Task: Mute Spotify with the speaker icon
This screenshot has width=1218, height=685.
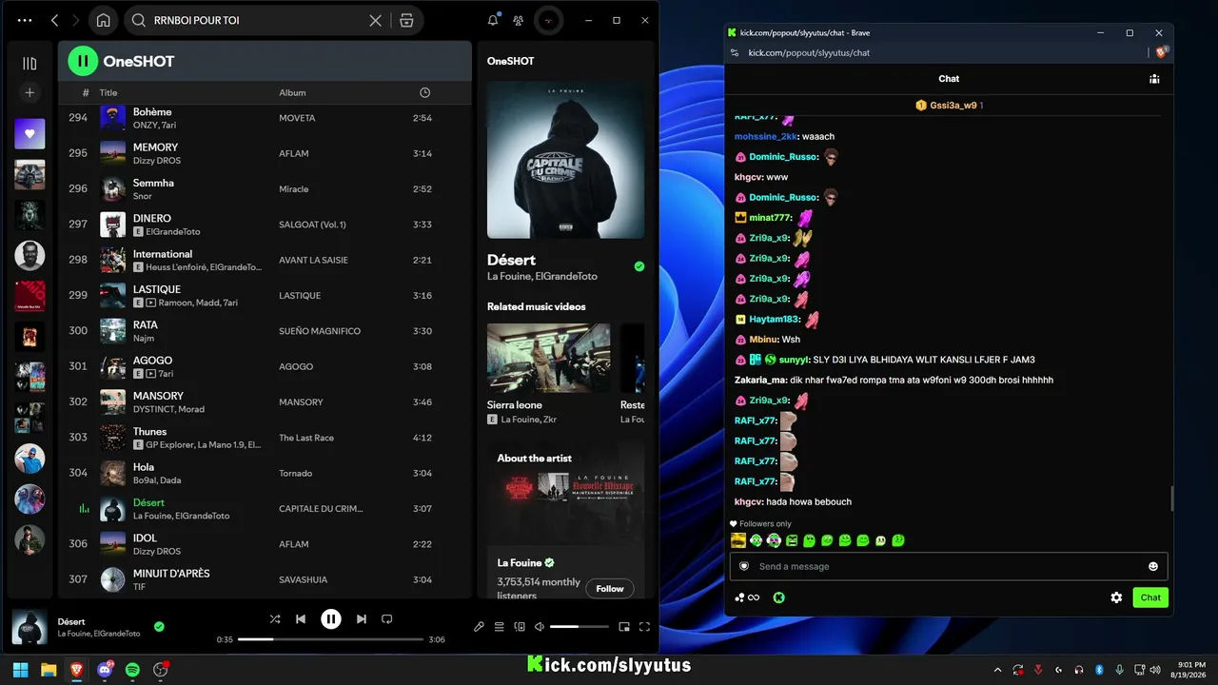Action: click(540, 626)
